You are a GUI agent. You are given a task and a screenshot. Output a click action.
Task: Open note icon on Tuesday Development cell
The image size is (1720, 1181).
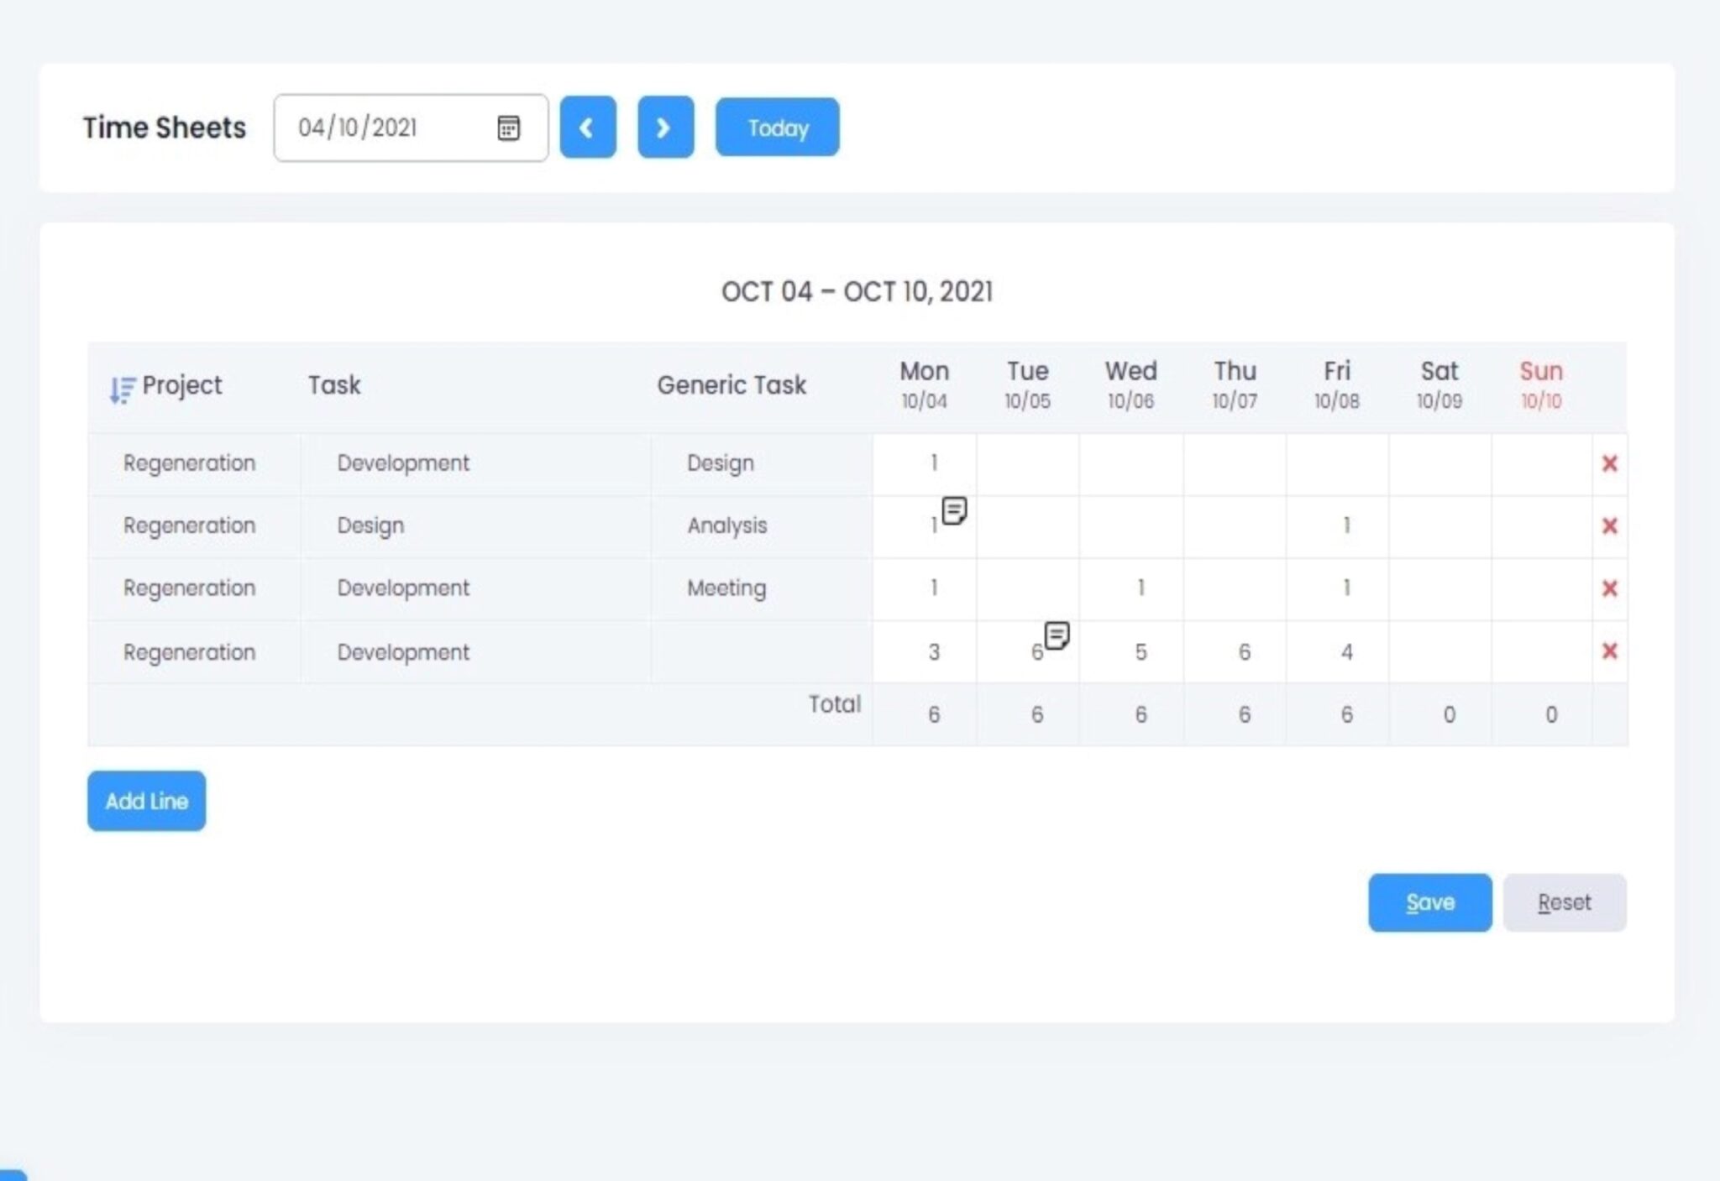(1057, 635)
